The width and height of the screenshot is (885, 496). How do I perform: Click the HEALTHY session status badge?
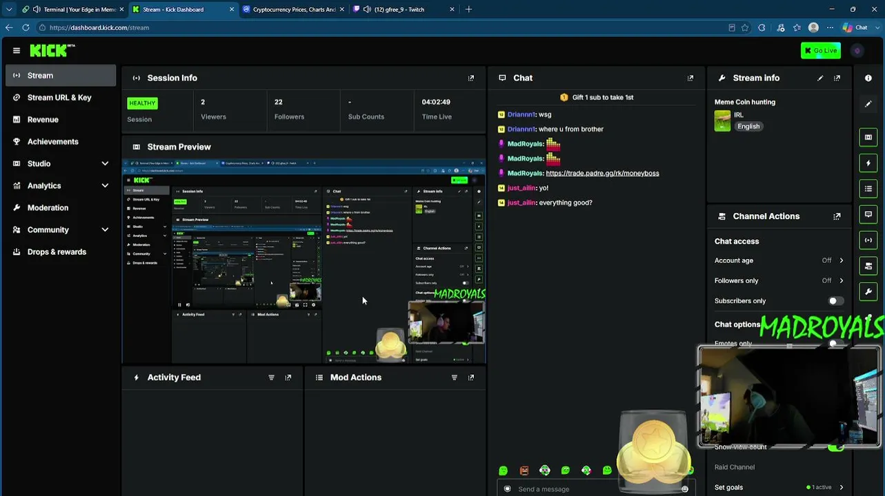click(142, 103)
